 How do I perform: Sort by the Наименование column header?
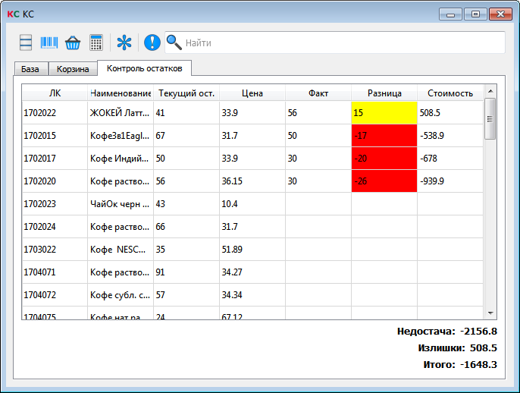click(121, 93)
